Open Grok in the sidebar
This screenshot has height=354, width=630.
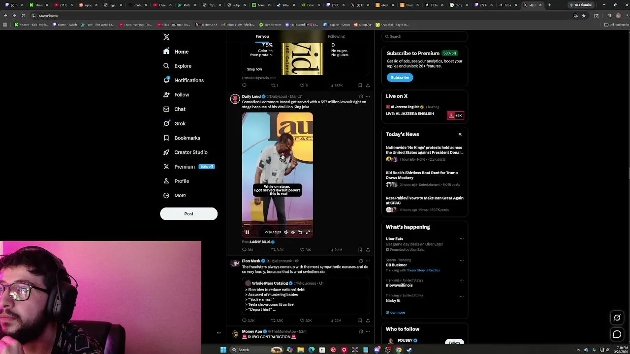point(174,123)
